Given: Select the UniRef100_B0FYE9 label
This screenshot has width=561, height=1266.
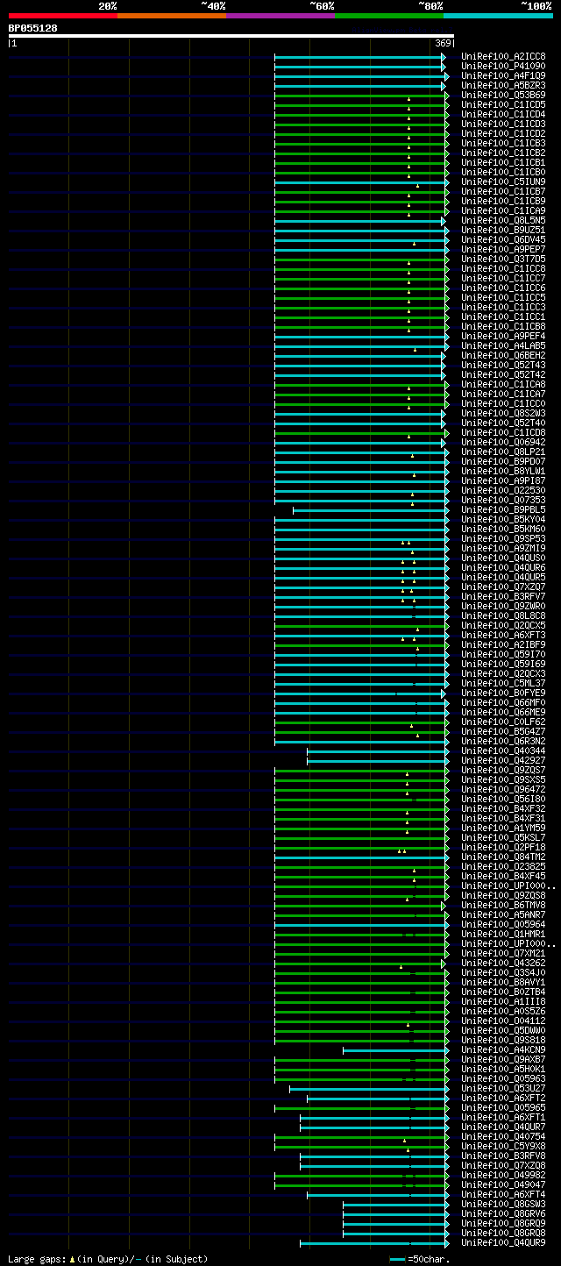Looking at the screenshot, I should pos(503,693).
